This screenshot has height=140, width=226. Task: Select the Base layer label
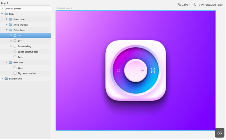pyautogui.click(x=20, y=68)
